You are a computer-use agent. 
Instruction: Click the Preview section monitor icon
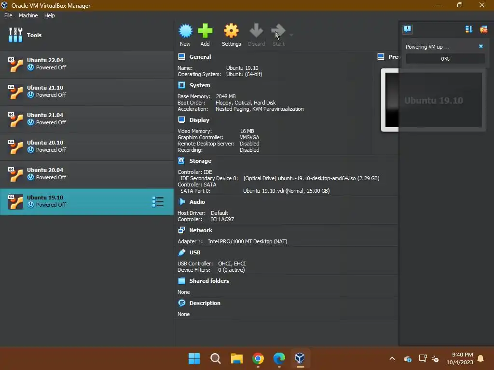(381, 57)
